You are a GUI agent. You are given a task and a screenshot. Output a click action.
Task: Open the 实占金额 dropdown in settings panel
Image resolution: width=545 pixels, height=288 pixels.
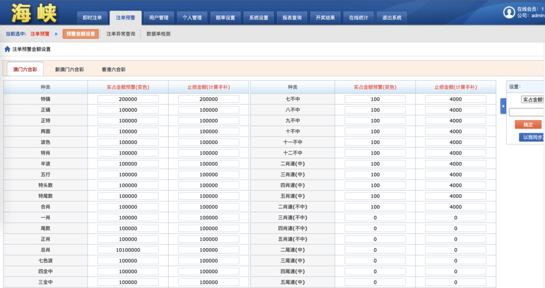tap(532, 99)
